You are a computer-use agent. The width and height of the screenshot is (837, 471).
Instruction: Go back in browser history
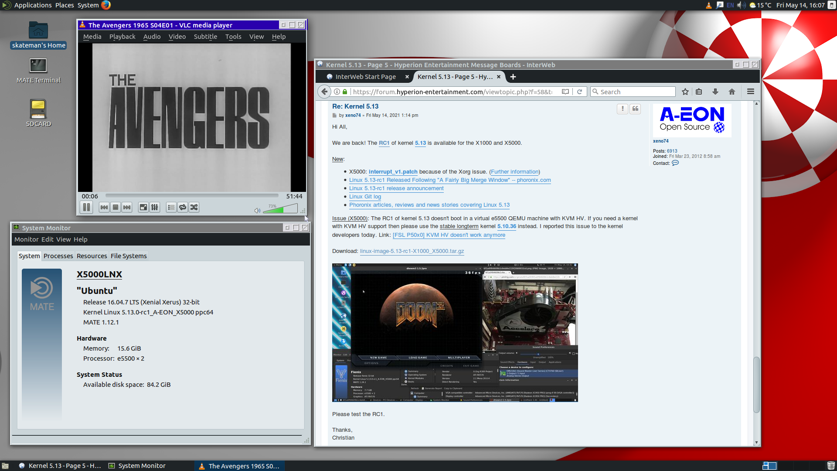tap(324, 92)
